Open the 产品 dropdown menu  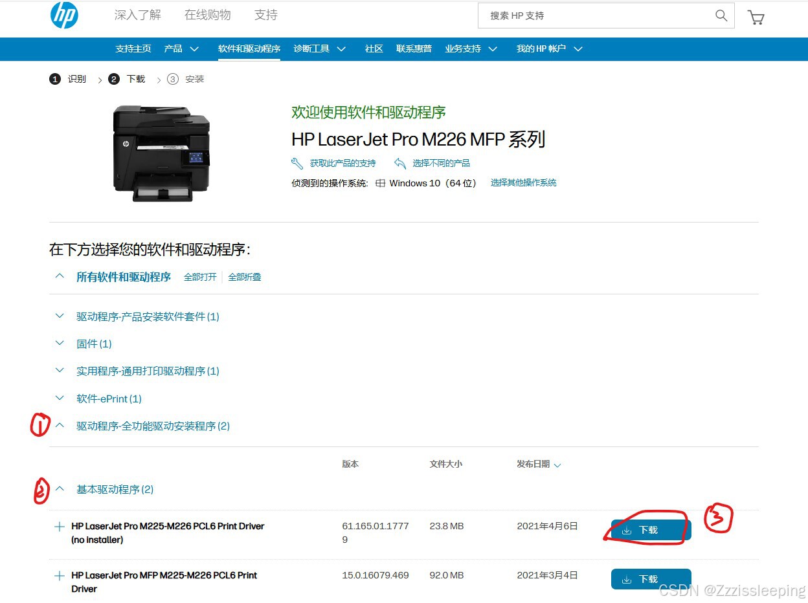pyautogui.click(x=181, y=49)
